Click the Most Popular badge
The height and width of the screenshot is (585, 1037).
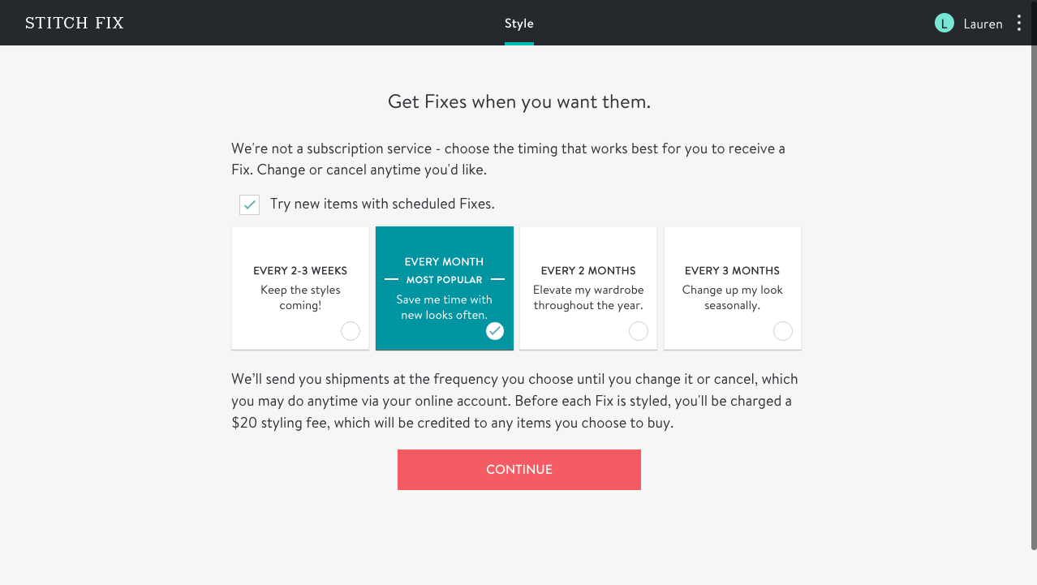click(x=445, y=280)
